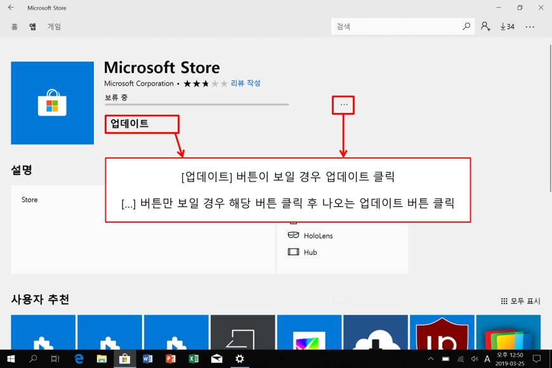Open the Action Center notifications icon

pos(537,359)
